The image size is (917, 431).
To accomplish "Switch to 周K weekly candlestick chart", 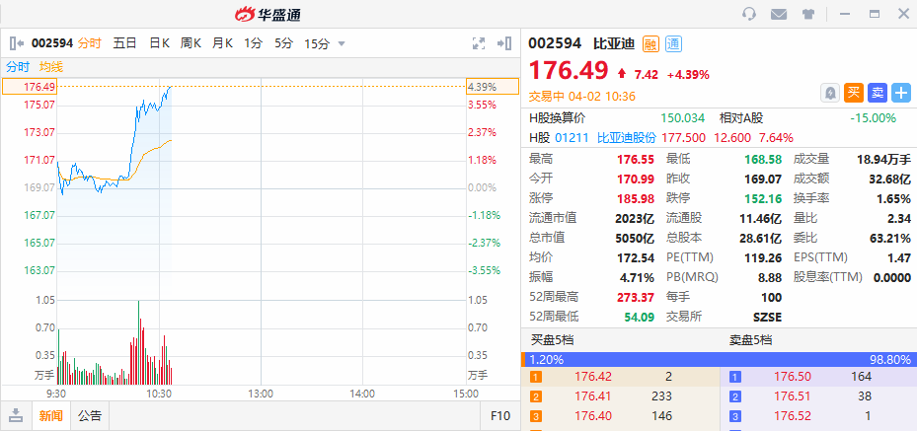I will (x=191, y=43).
